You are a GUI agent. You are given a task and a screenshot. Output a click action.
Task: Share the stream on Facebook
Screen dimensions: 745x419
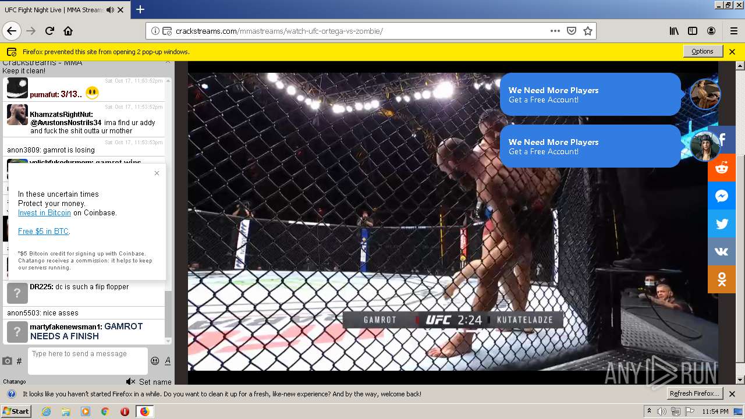[x=722, y=140]
